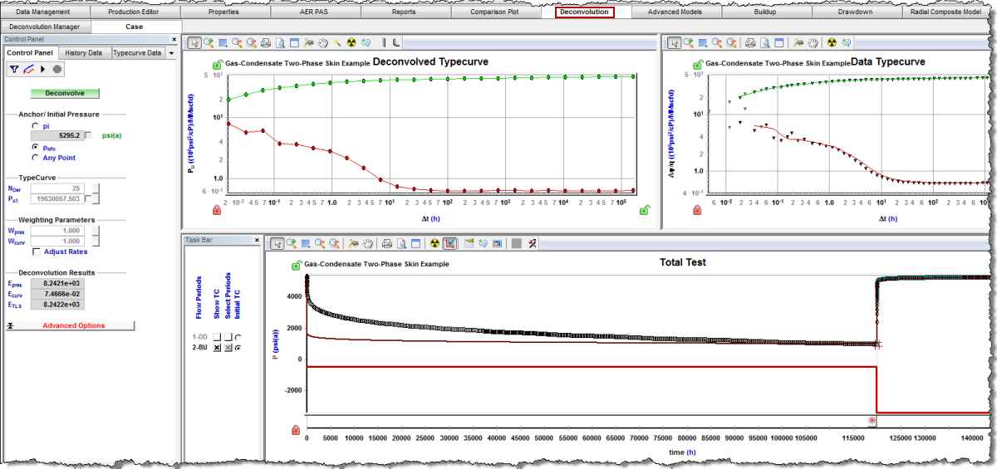Viewport: 997px width, 469px height.
Task: Click the green lock icon beside Deconvolved Typecurve title
Action: (217, 65)
